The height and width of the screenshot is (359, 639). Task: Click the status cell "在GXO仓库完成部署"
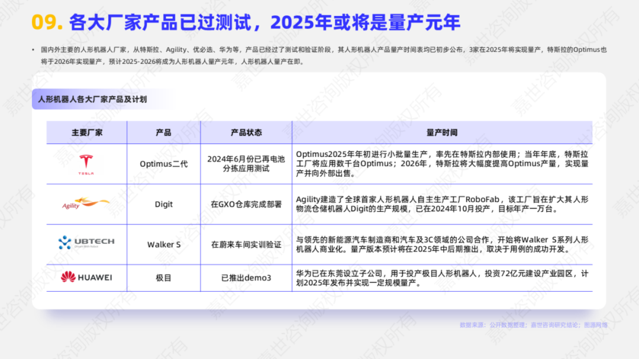point(246,204)
